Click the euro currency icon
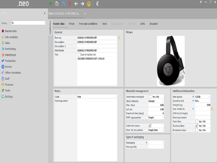The height and width of the screenshot is (163, 217). point(97,4)
